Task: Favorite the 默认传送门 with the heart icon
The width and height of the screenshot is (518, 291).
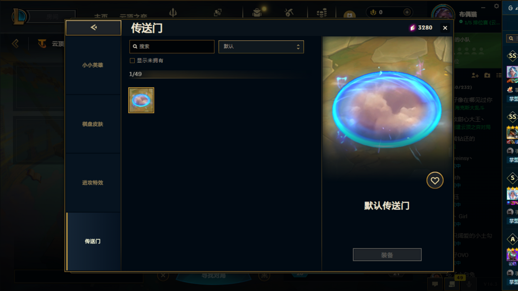Action: tap(435, 180)
